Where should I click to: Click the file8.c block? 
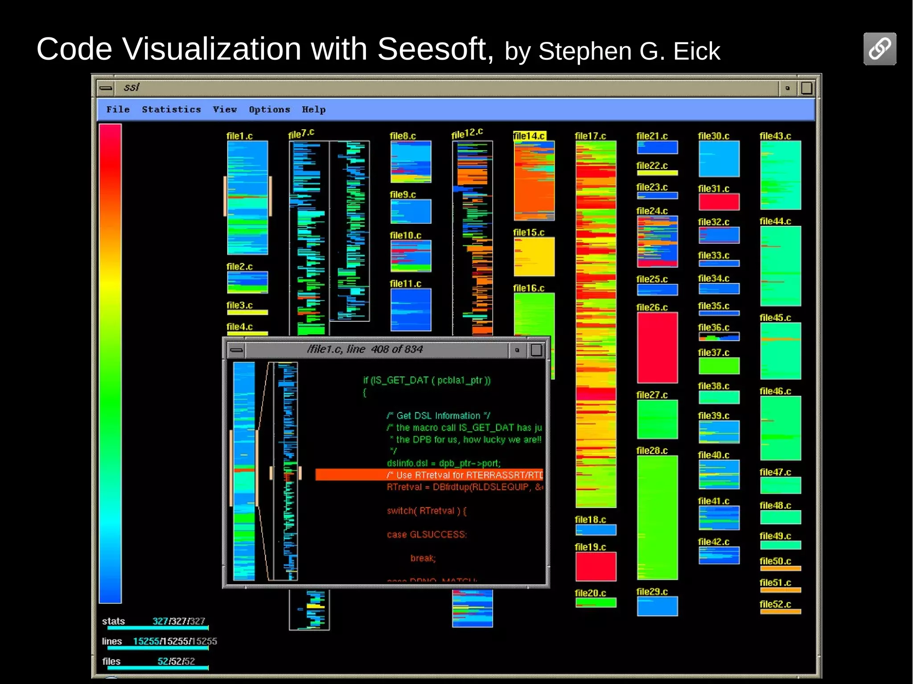(x=411, y=162)
